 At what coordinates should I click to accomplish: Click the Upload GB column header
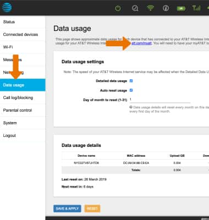click(177, 156)
